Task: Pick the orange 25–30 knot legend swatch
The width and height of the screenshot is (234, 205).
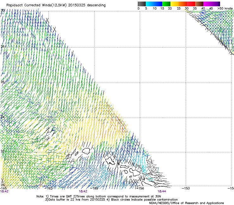Action: pyautogui.click(x=183, y=4)
